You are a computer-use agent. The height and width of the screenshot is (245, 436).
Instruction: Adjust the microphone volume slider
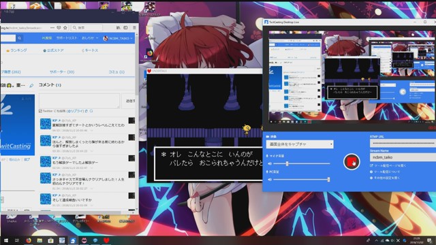point(301,163)
